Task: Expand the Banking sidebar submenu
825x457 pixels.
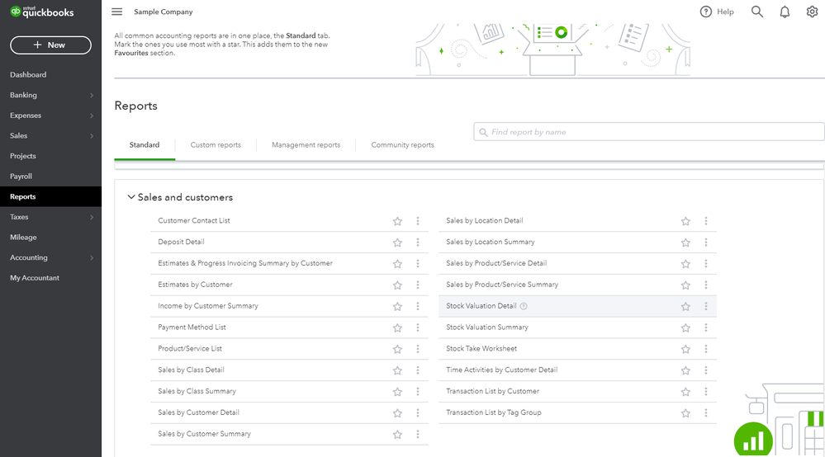Action: [91, 96]
